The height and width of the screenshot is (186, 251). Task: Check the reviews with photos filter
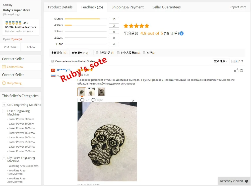pos(97,53)
